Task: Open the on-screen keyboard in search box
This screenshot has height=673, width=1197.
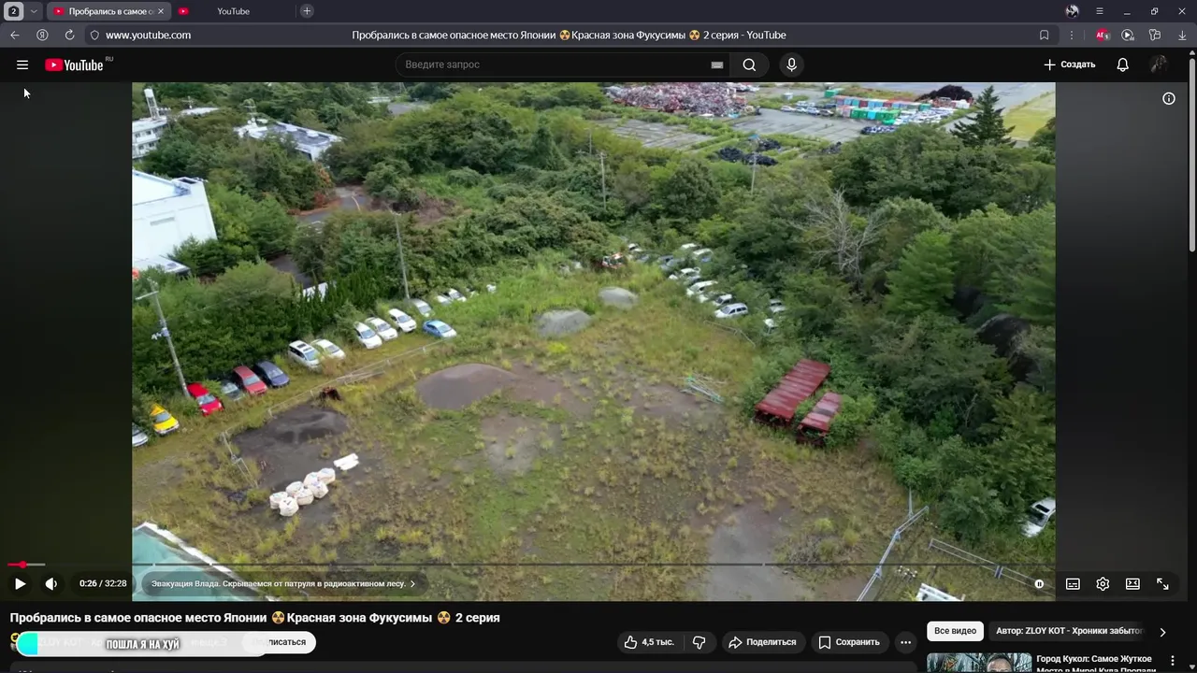Action: tap(717, 64)
